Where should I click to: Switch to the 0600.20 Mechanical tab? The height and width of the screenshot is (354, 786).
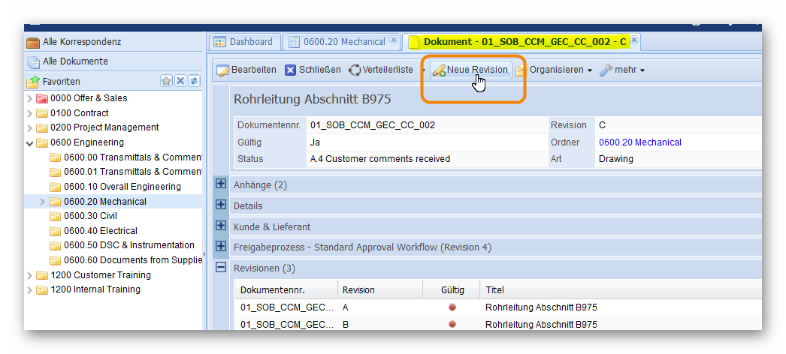coord(337,42)
